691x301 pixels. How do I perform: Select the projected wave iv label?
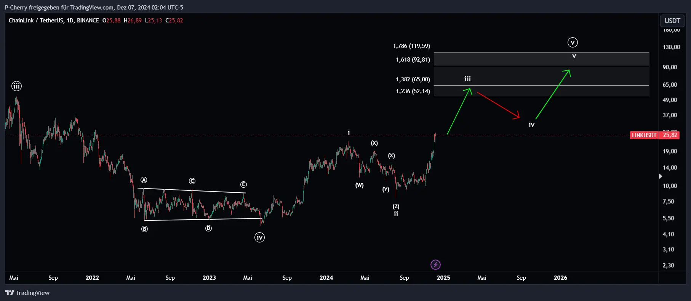tap(531, 125)
